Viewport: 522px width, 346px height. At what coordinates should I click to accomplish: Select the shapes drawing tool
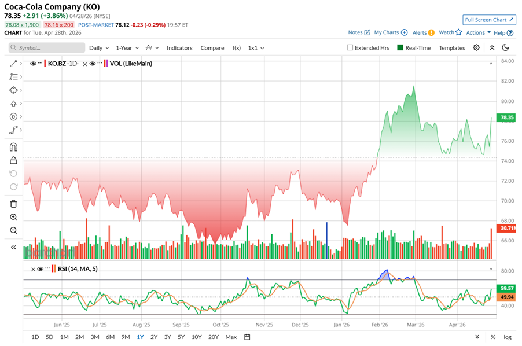click(x=13, y=90)
